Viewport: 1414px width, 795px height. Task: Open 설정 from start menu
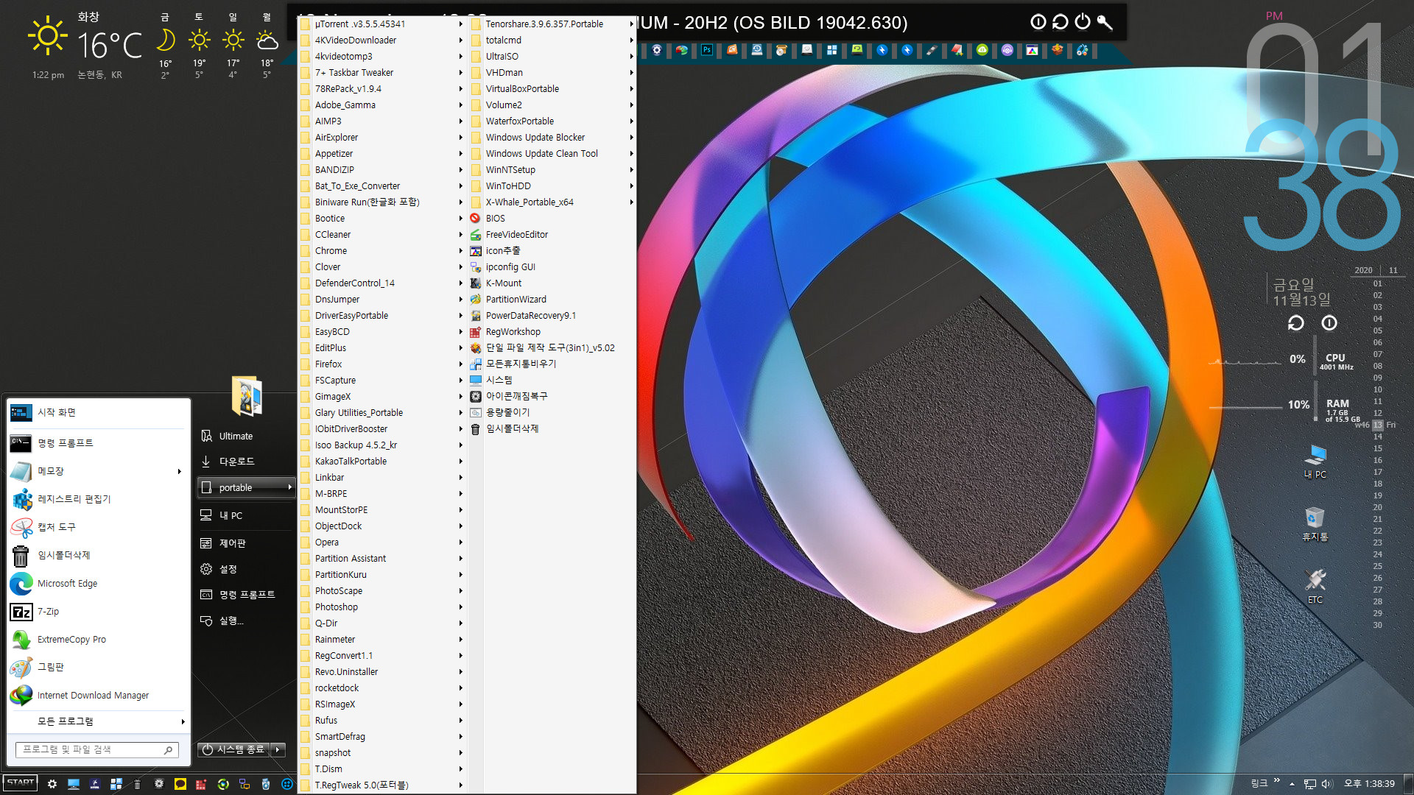point(246,569)
